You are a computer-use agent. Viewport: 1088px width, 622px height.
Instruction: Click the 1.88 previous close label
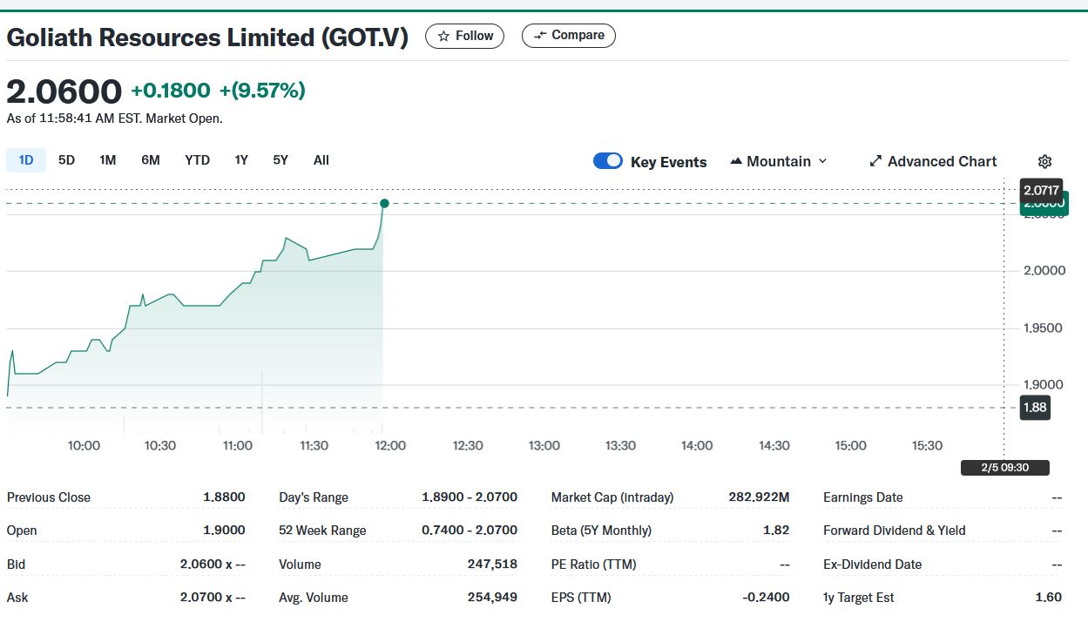[1035, 408]
